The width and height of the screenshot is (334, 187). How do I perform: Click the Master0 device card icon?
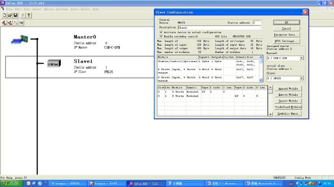[20, 40]
